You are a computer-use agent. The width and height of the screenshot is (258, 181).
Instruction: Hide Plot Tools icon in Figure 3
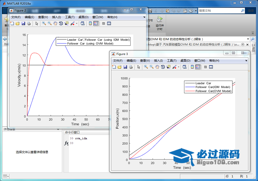(x=205, y=67)
